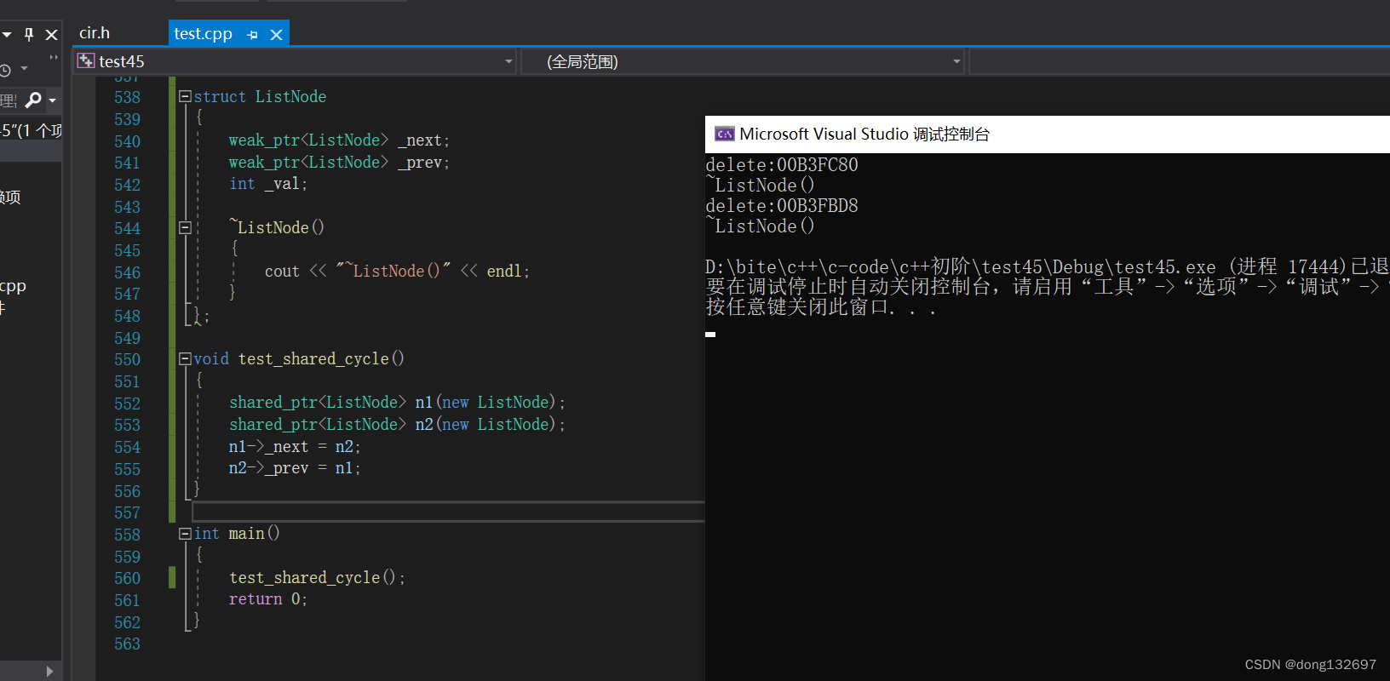Close the test.cpp tab
The height and width of the screenshot is (681, 1390).
click(x=276, y=35)
